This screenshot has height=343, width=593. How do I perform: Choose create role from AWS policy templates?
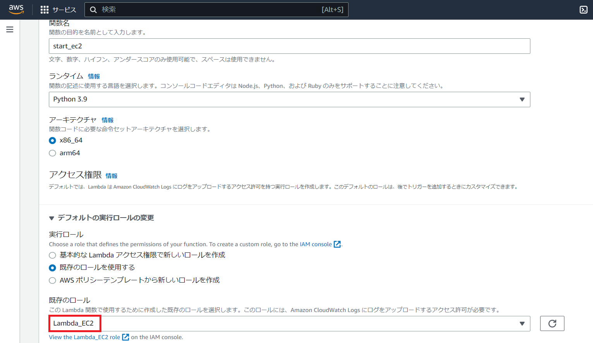click(x=53, y=280)
